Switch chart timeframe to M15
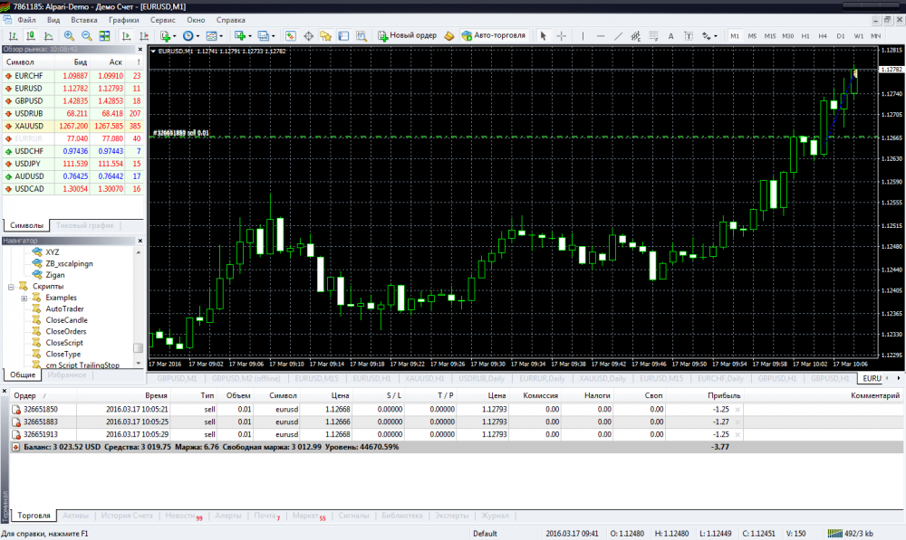Viewport: 906px width, 540px height. [770, 36]
